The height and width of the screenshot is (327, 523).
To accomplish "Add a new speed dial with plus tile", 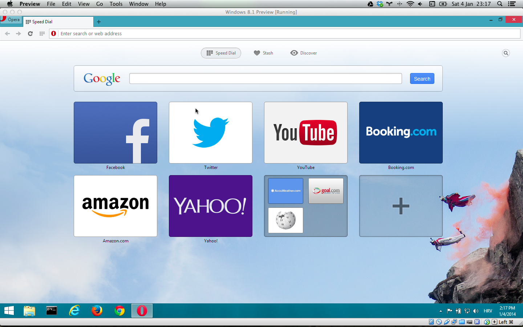I will click(x=401, y=206).
